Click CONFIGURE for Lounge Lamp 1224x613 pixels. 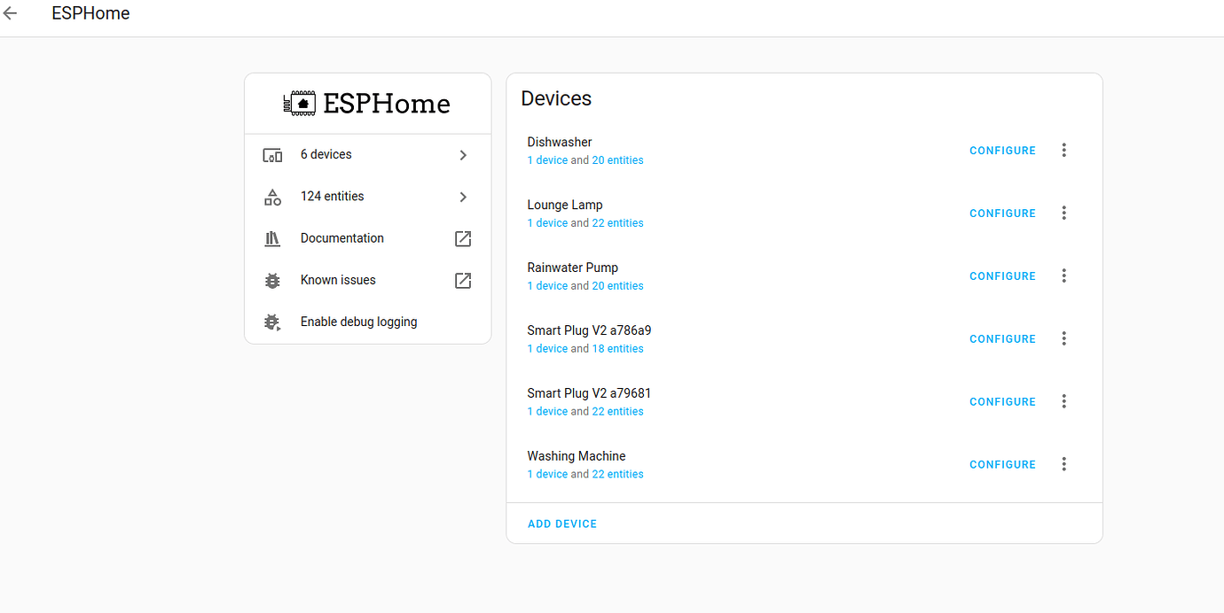pos(1002,213)
